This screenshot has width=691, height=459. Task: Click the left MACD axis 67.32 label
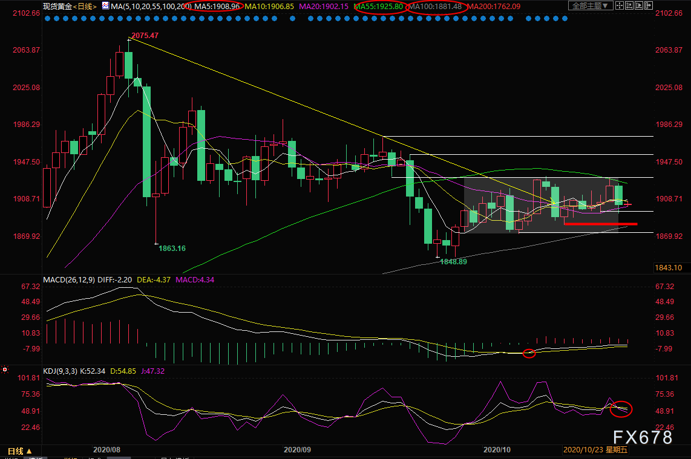point(30,287)
